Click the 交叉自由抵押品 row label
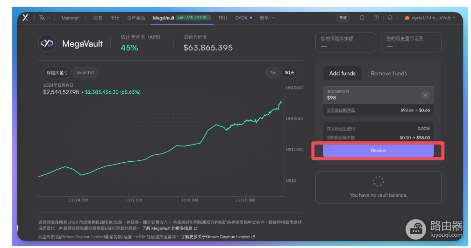Image resolution: width=471 pixels, height=248 pixels. tap(341, 110)
